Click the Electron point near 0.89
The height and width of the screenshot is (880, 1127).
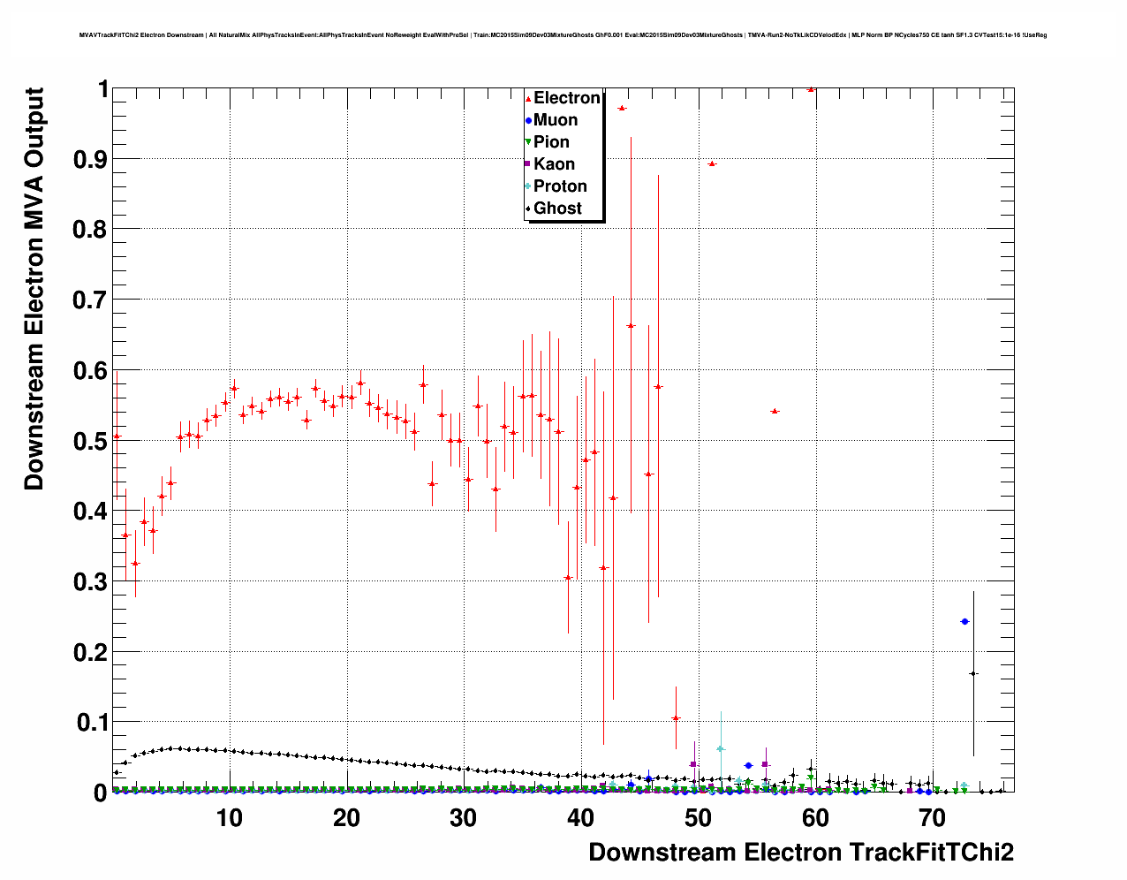pyautogui.click(x=712, y=163)
